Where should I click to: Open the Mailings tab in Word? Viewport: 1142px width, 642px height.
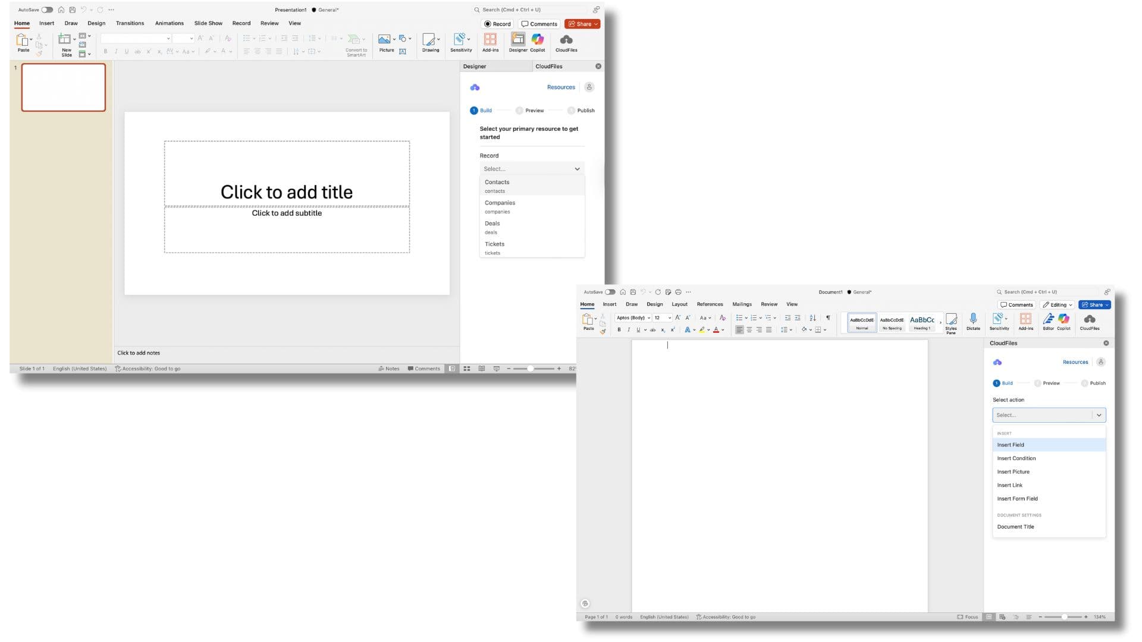tap(741, 304)
